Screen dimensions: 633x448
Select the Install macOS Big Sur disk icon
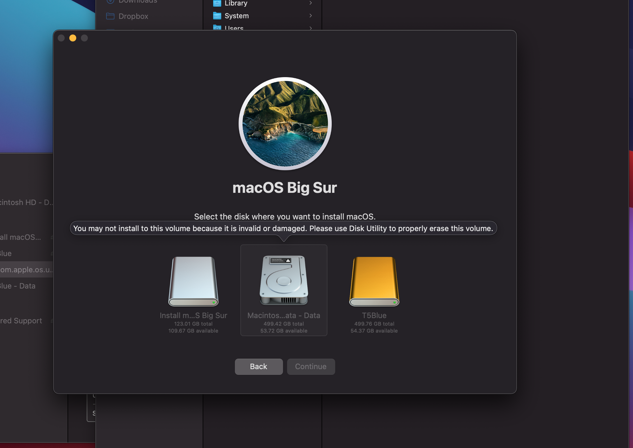point(193,281)
